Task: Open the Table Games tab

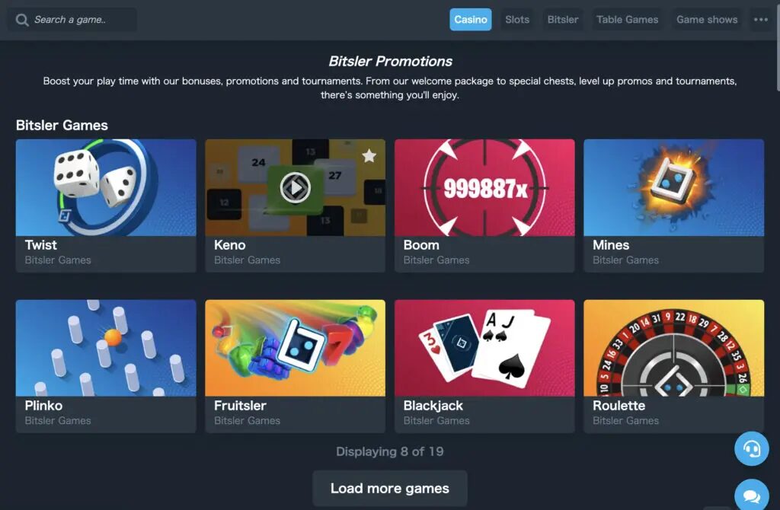Action: pos(628,20)
